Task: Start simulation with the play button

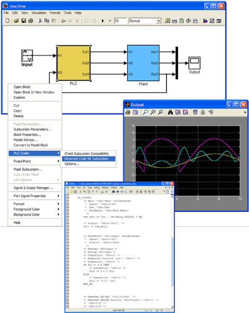Action: [x=103, y=21]
